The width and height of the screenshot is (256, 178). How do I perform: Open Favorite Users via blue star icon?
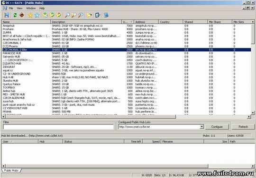pyautogui.click(x=37, y=15)
